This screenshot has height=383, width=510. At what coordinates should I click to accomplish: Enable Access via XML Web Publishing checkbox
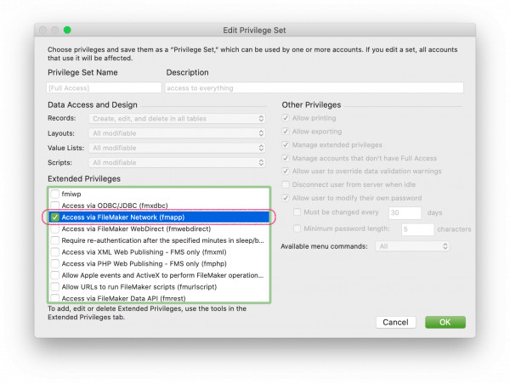coord(55,252)
